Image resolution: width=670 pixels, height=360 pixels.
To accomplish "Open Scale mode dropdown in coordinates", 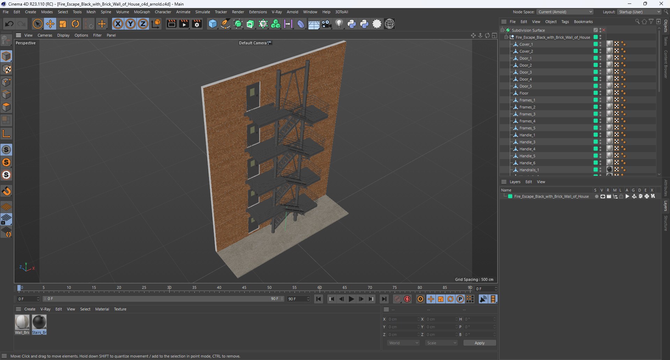I will [441, 343].
